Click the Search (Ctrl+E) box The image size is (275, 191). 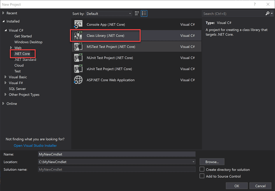(x=234, y=13)
